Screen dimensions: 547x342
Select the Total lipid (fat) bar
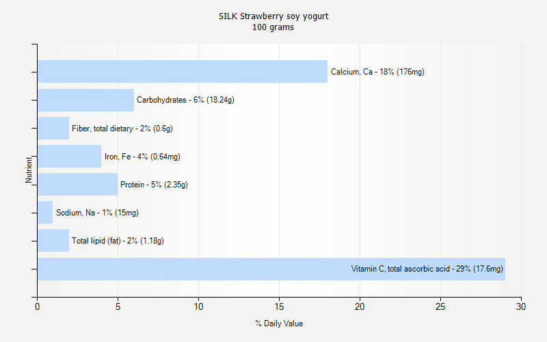click(x=53, y=241)
